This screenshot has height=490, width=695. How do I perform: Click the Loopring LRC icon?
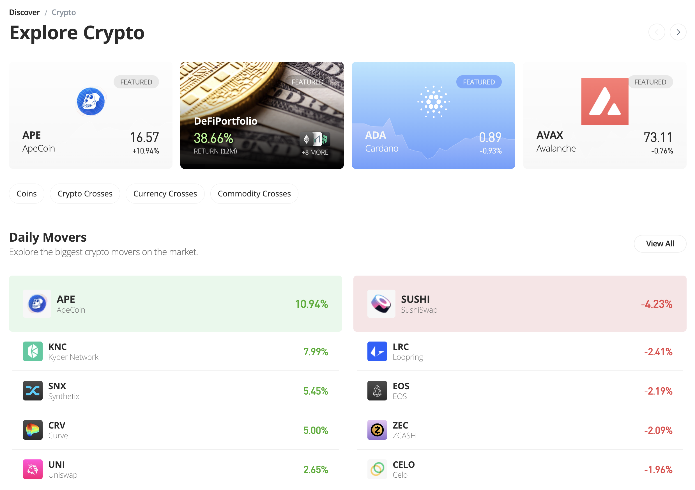[377, 351]
